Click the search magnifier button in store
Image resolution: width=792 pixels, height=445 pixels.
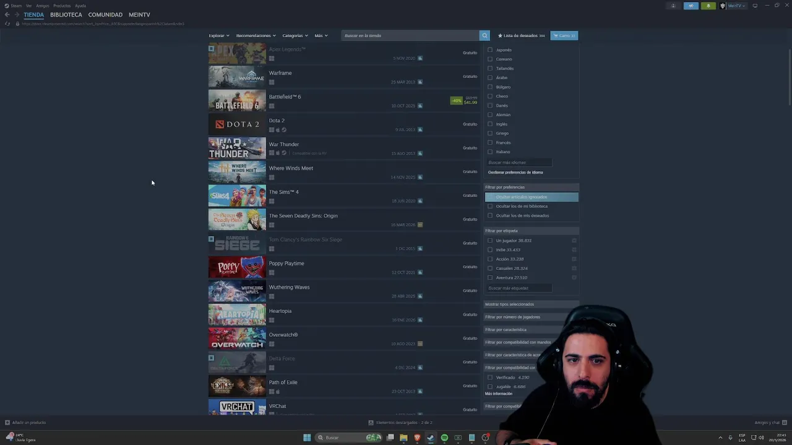(484, 35)
